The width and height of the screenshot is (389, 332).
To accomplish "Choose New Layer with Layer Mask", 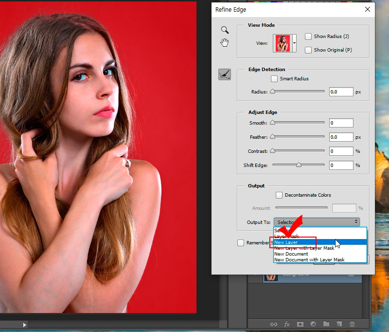I will tap(320, 248).
